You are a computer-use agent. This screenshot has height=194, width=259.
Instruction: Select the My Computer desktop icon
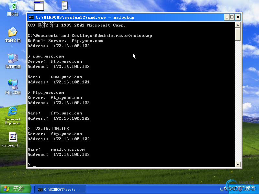13,61
